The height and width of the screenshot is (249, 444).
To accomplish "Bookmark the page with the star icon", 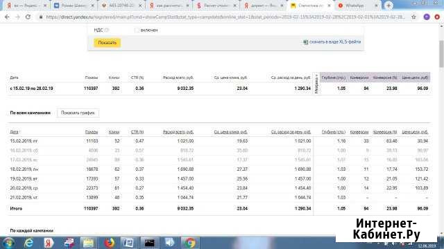I will 413,17.
